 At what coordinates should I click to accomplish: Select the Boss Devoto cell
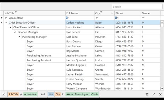[80, 42]
